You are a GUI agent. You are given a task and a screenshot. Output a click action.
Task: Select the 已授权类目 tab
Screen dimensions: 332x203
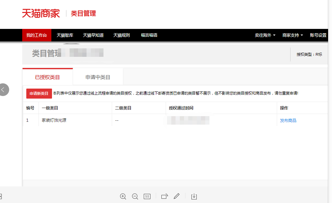point(47,77)
